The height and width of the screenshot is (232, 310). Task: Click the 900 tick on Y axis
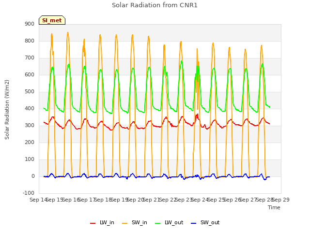30,24
